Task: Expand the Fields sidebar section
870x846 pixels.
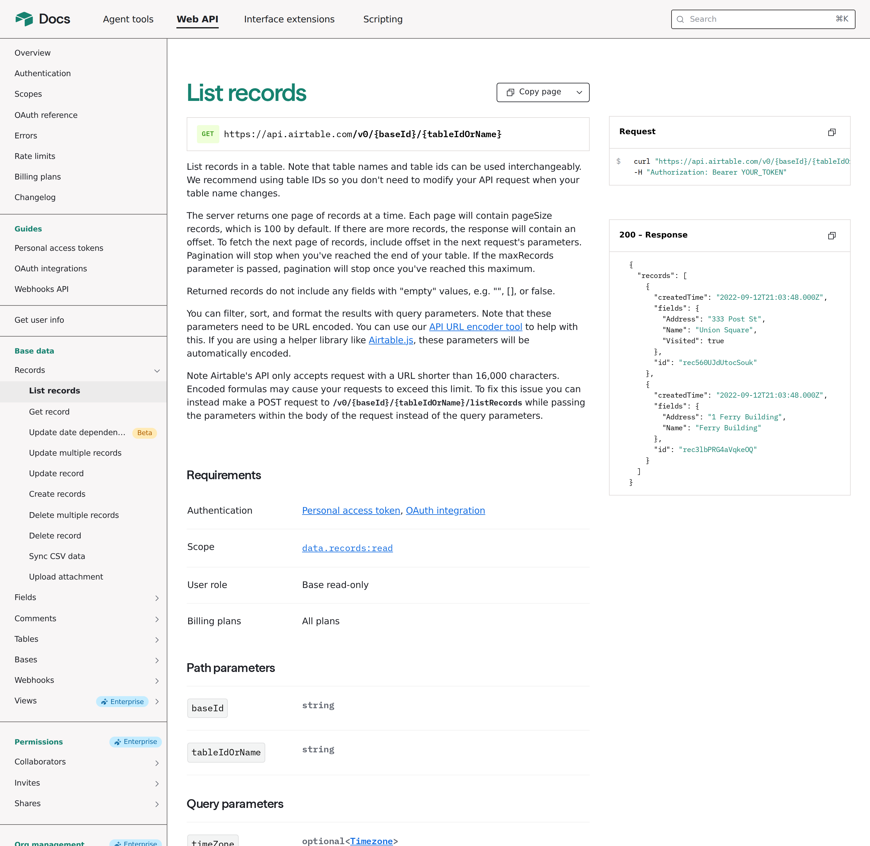Action: [157, 598]
